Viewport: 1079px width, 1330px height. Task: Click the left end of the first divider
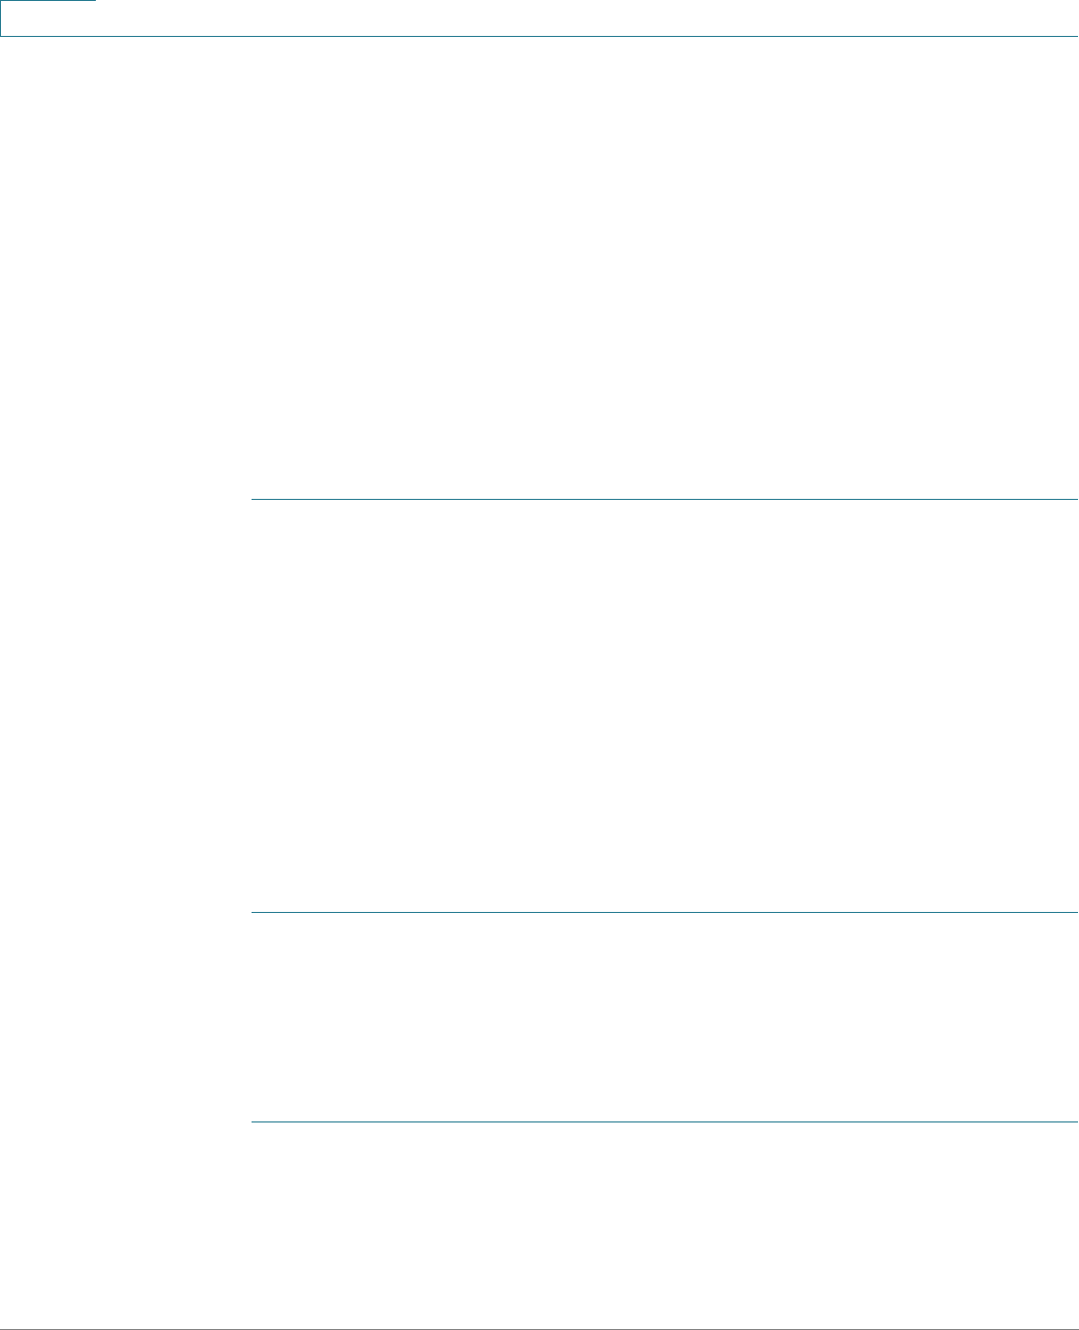(254, 499)
